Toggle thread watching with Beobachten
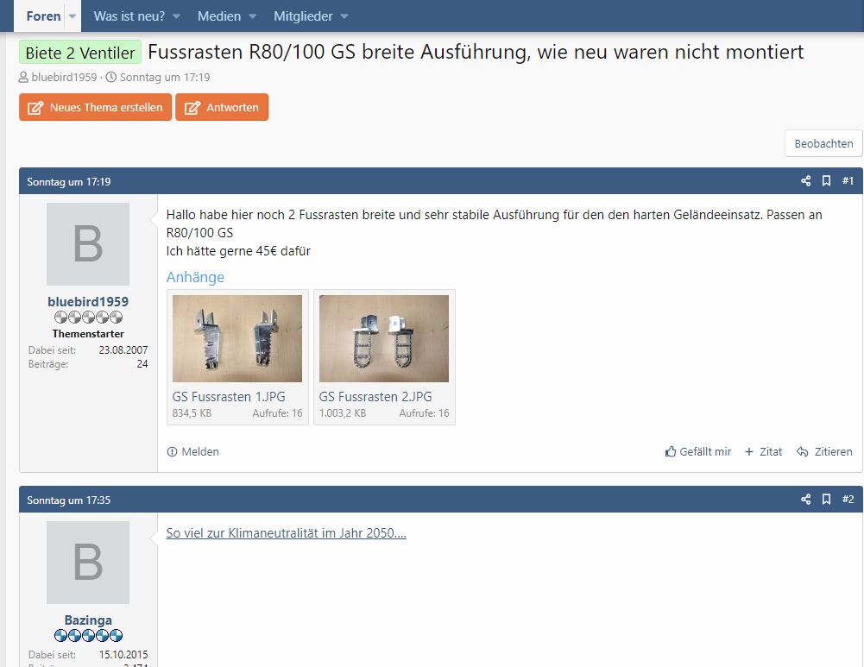Viewport: 864px width, 667px height. (823, 144)
